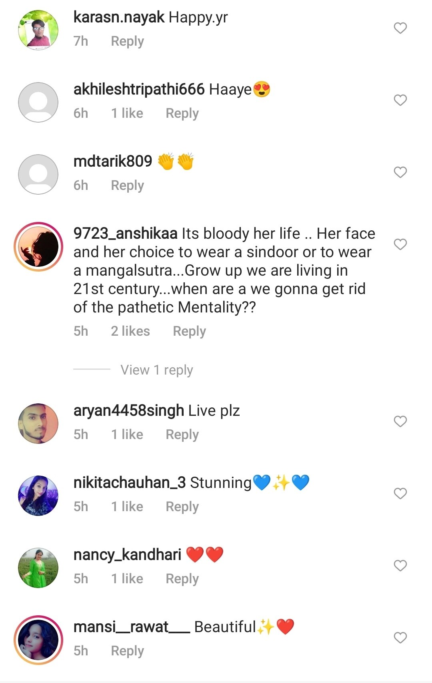
Task: View "2 likes" on anshikaa's comment
Action: pyautogui.click(x=130, y=331)
